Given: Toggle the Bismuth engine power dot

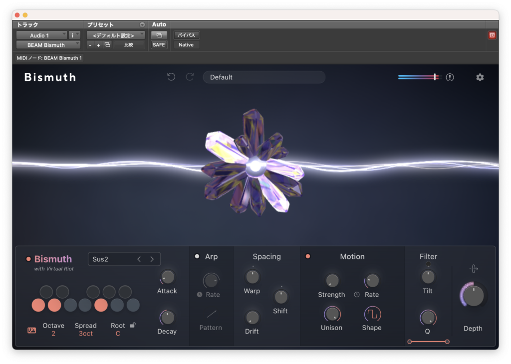Looking at the screenshot, I should (x=28, y=259).
